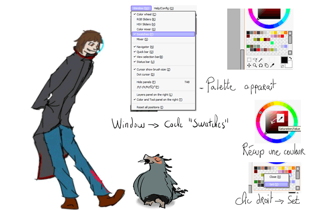Select the Rotate canvas tool

[260, 66]
